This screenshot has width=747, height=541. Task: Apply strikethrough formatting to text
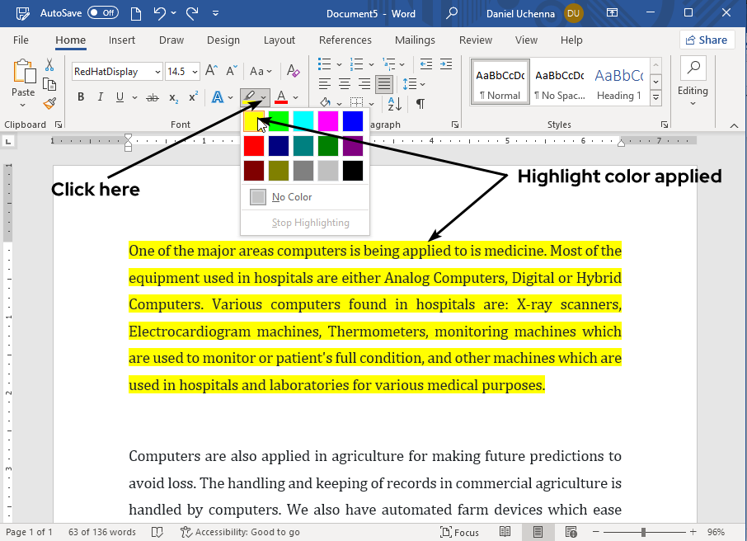tap(152, 97)
